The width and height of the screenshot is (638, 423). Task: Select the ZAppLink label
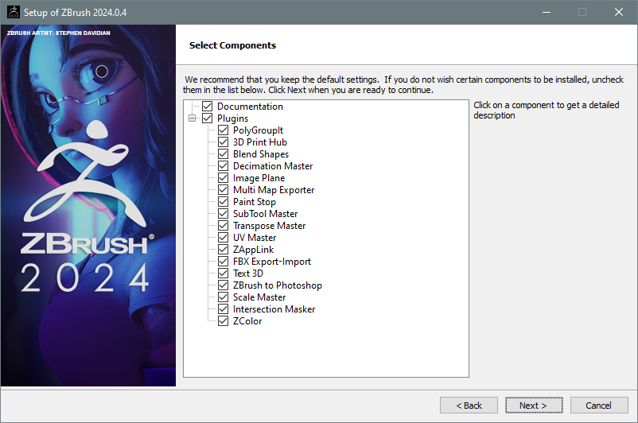(253, 250)
